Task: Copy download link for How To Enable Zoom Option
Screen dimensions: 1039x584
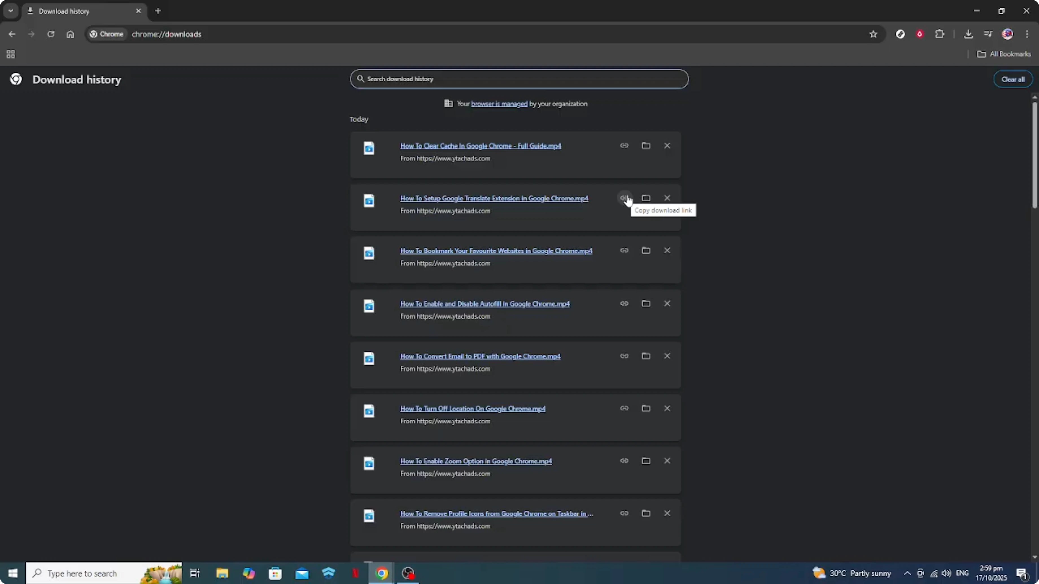Action: click(624, 461)
